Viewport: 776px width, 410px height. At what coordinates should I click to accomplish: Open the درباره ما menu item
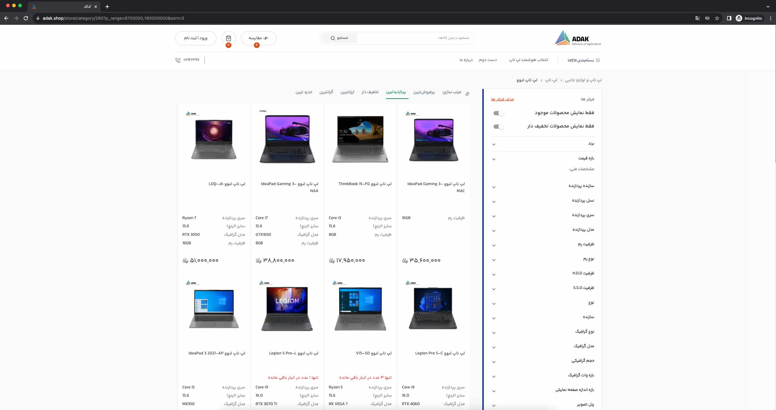pyautogui.click(x=466, y=60)
